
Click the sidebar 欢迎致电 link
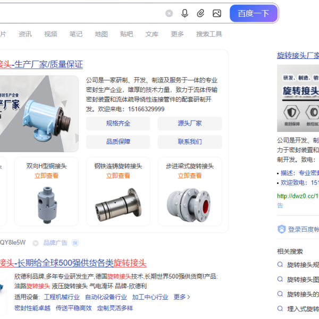pyautogui.click(x=300, y=183)
